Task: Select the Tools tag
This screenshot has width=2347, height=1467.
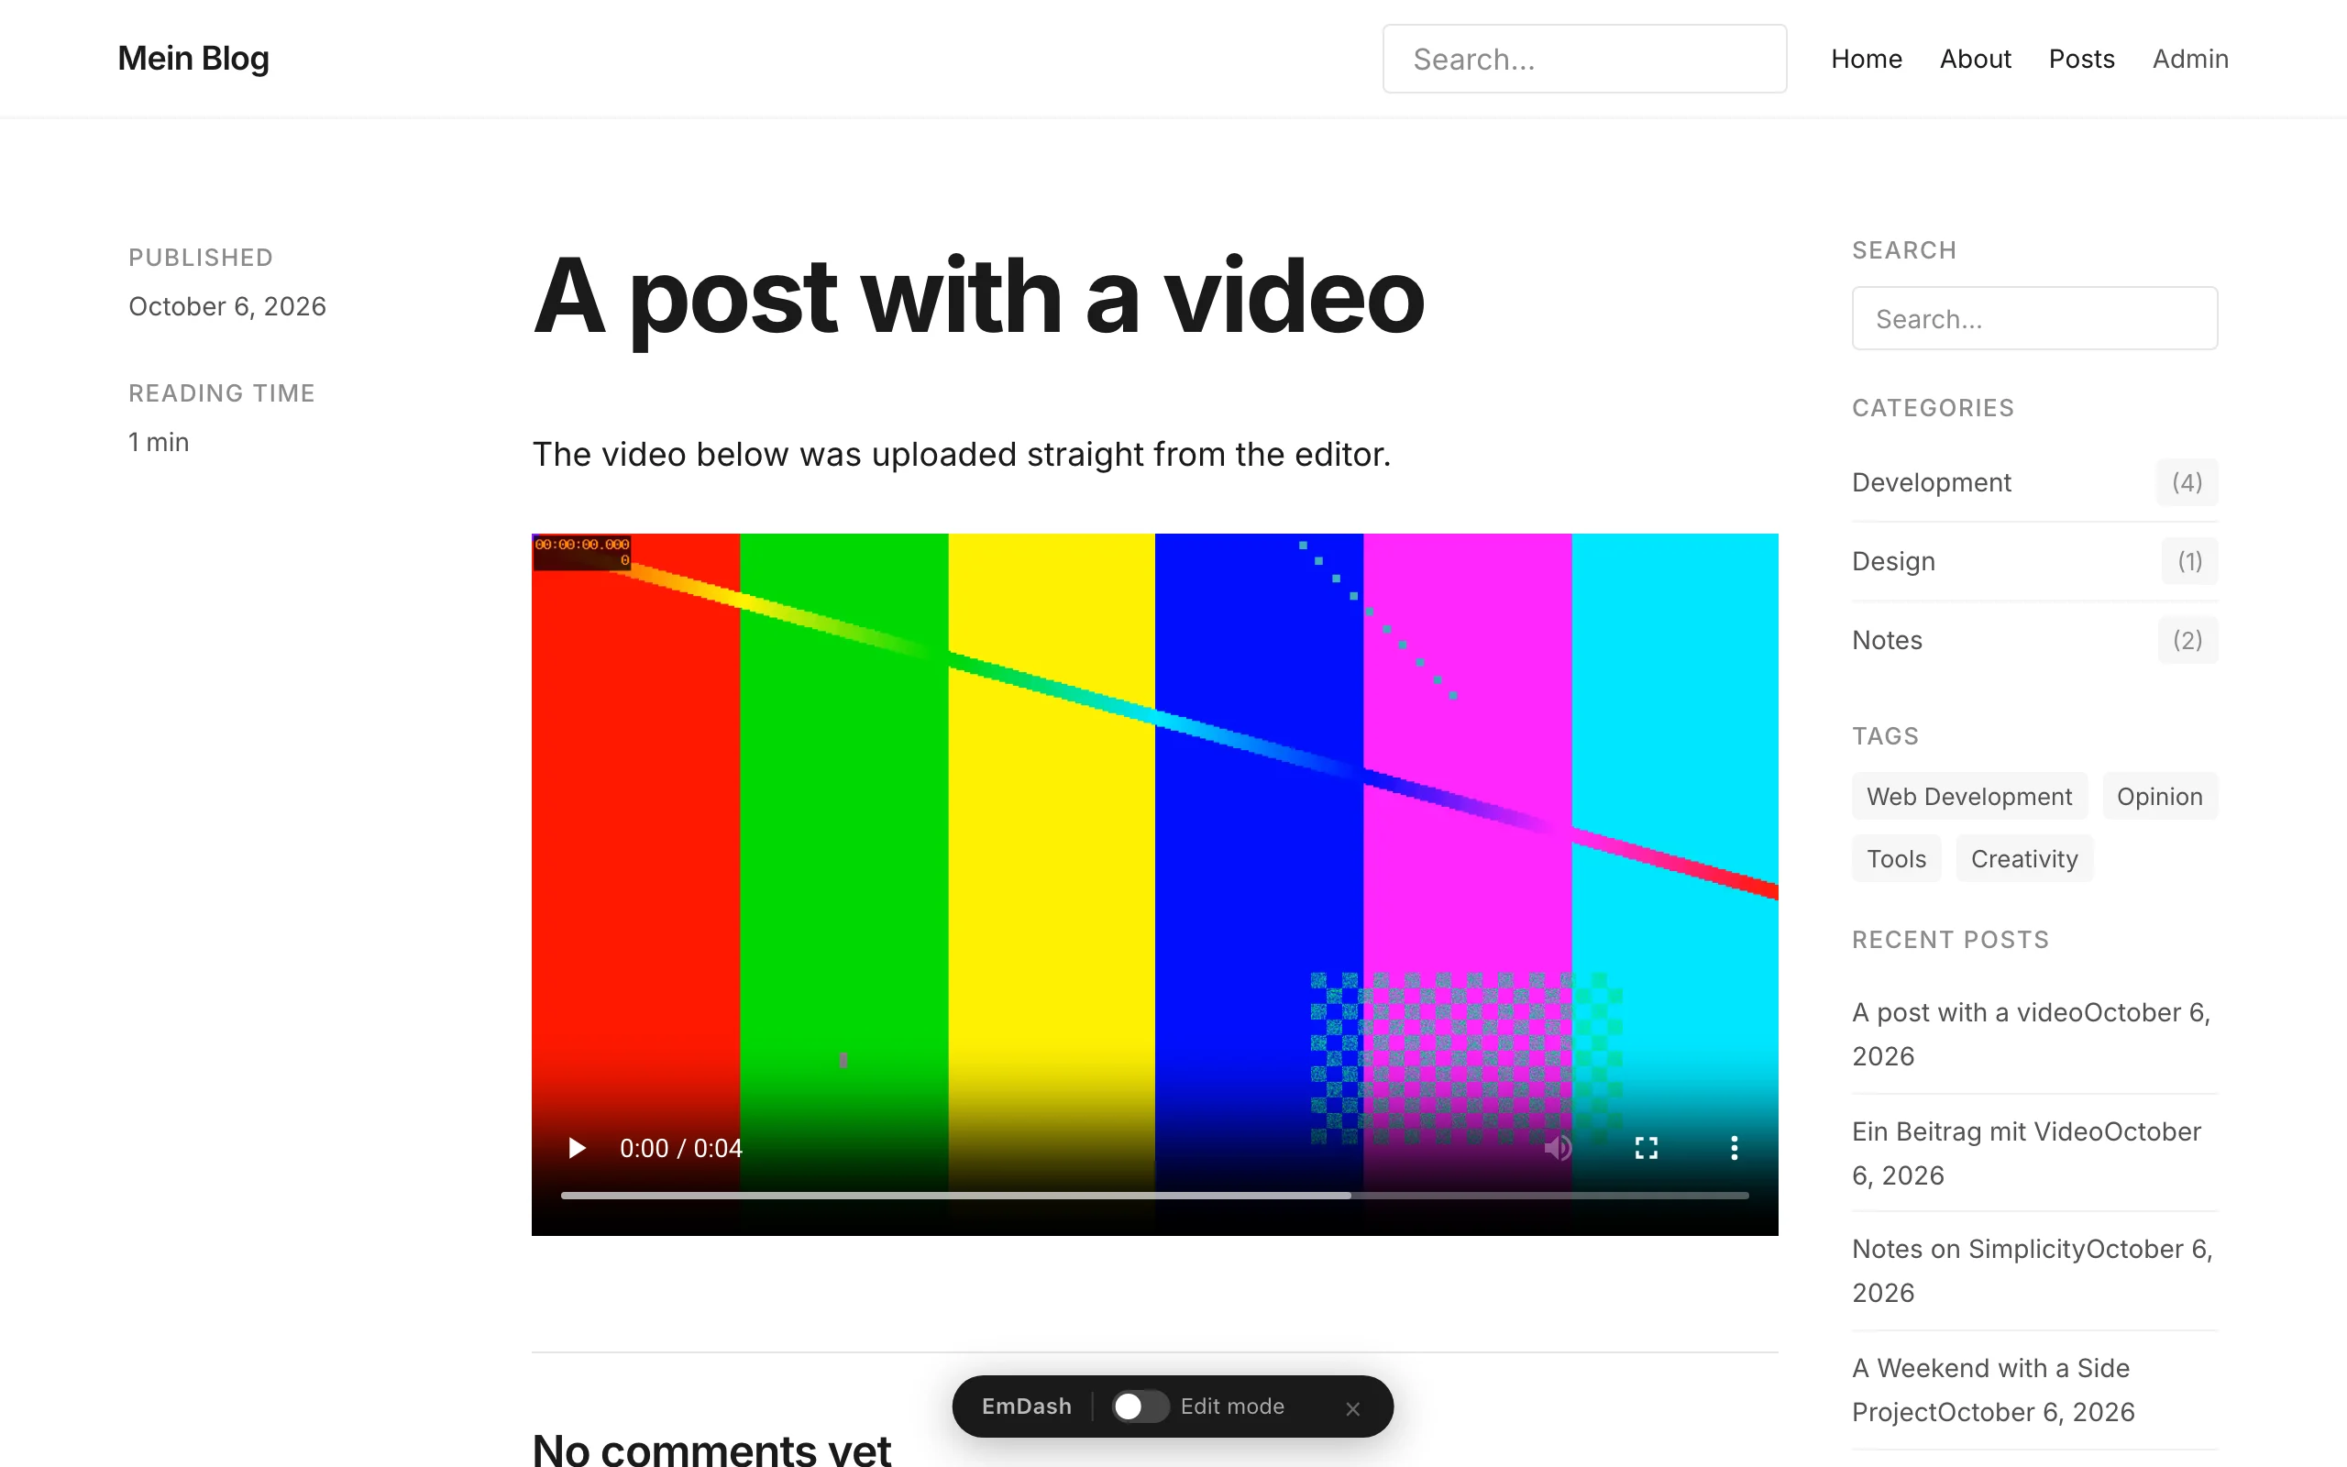Action: click(1896, 859)
